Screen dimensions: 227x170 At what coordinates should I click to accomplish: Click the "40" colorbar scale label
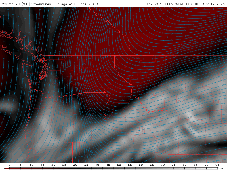97,165
